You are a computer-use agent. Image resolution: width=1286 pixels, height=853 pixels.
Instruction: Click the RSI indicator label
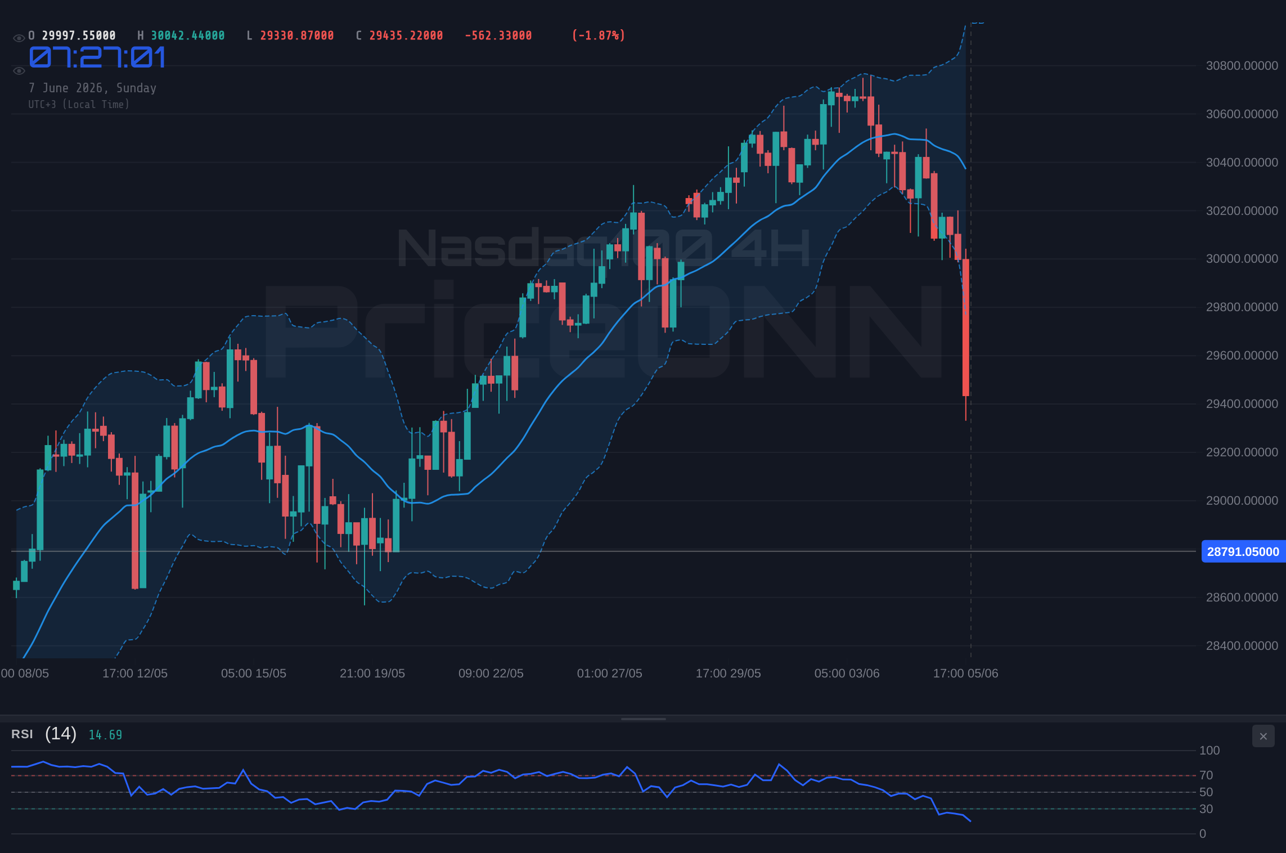(22, 734)
